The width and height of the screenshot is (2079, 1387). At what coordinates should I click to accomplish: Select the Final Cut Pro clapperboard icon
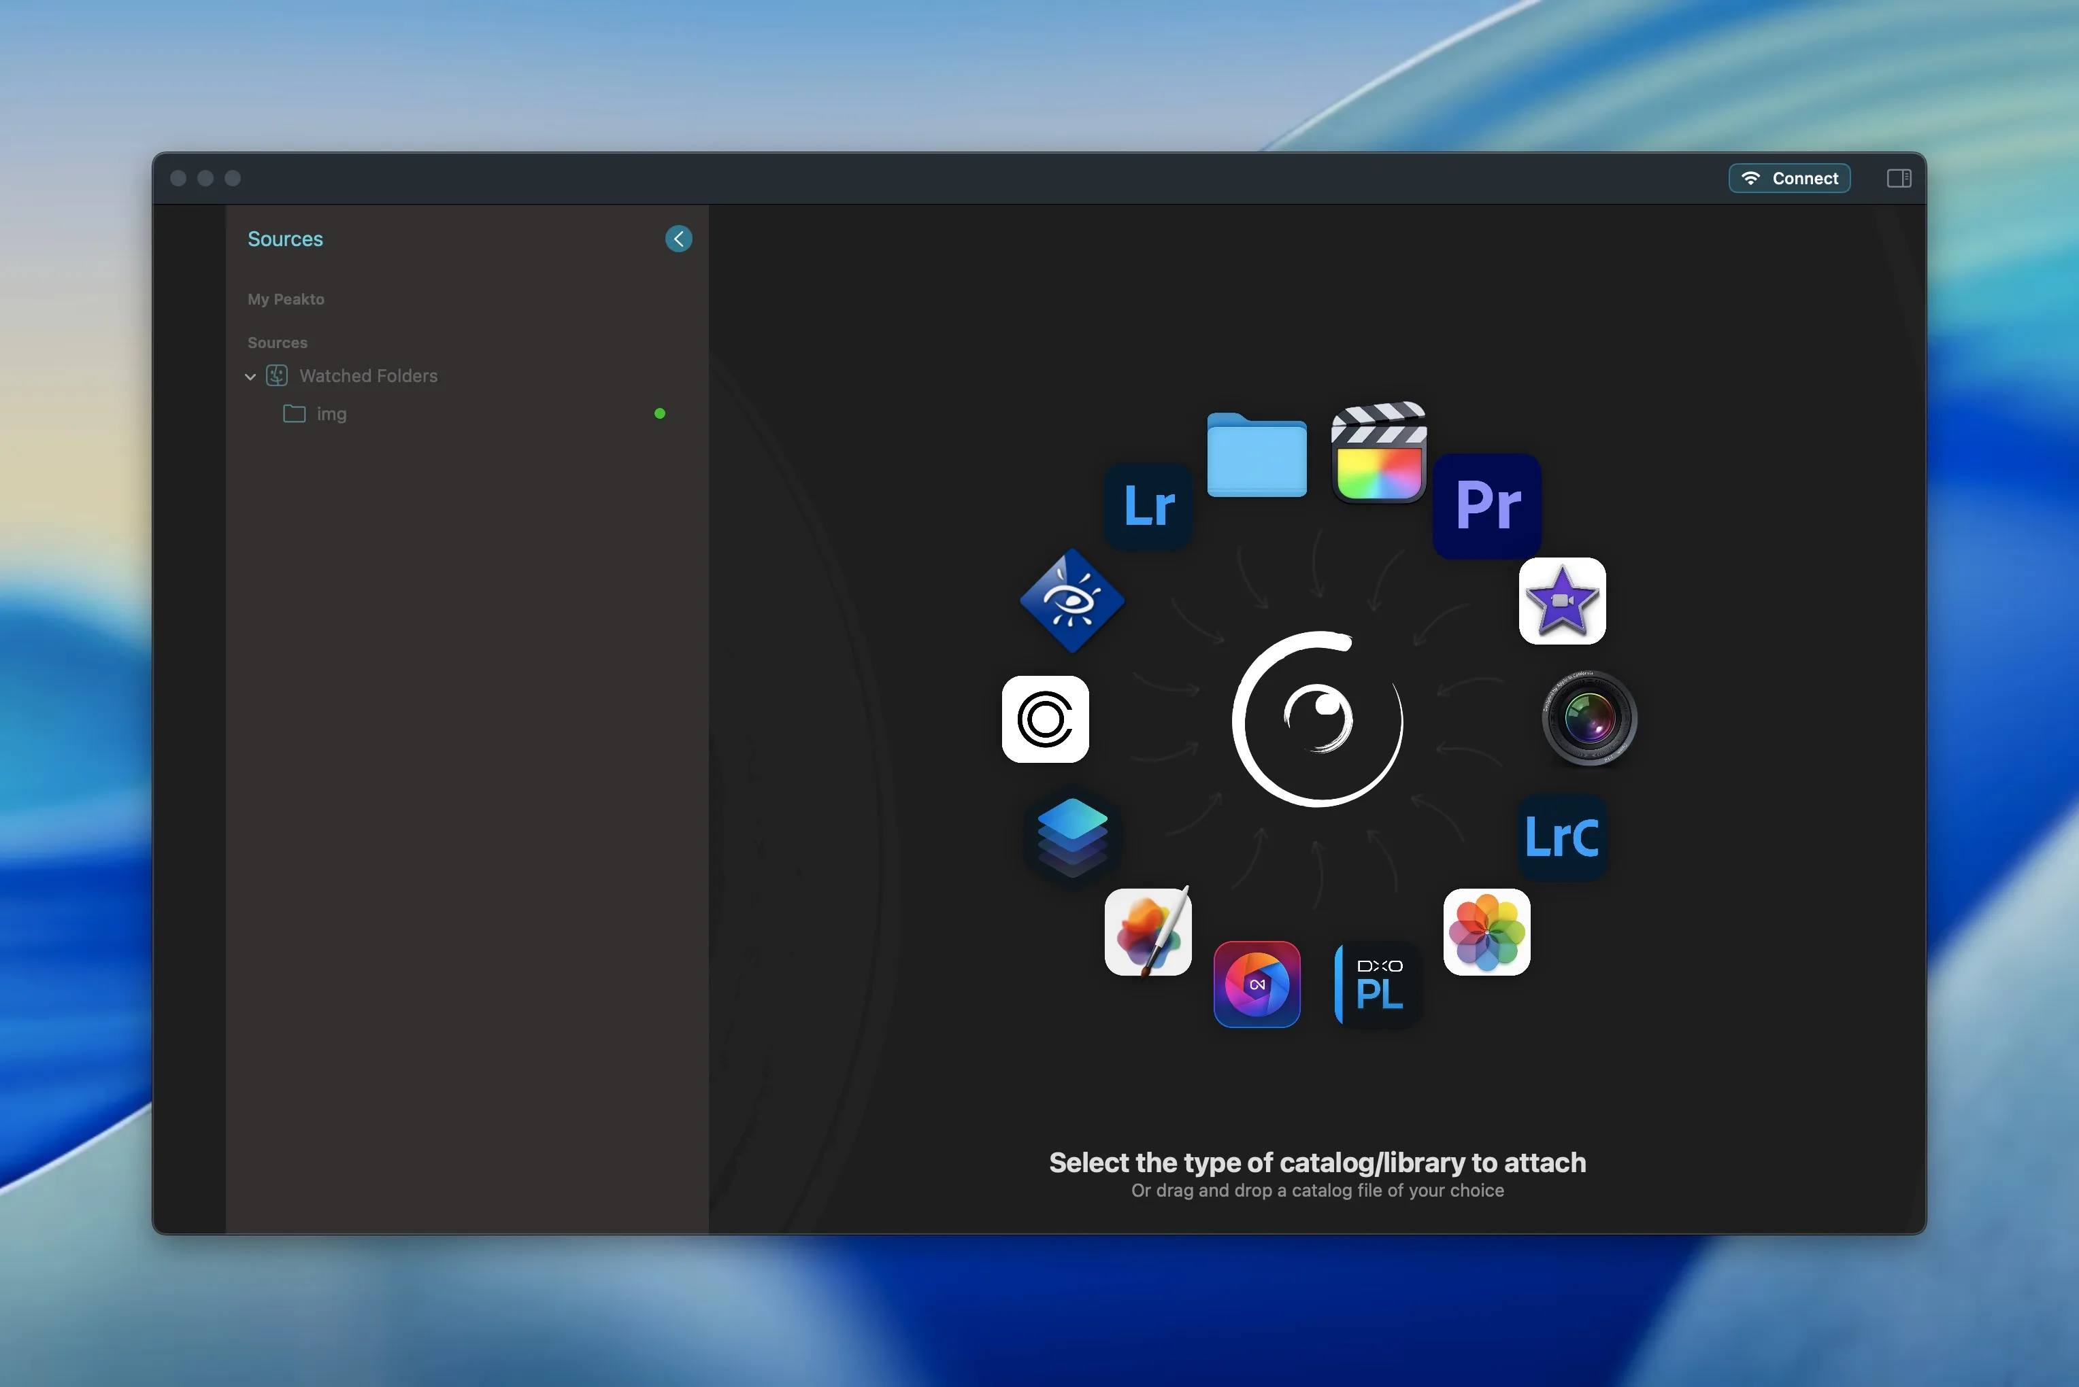tap(1379, 453)
